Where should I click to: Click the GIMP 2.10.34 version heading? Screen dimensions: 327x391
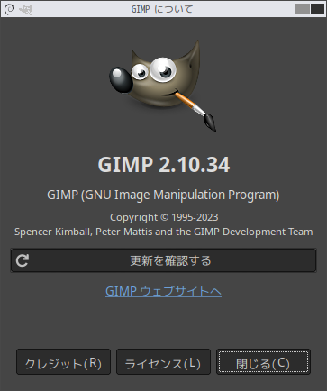[164, 164]
